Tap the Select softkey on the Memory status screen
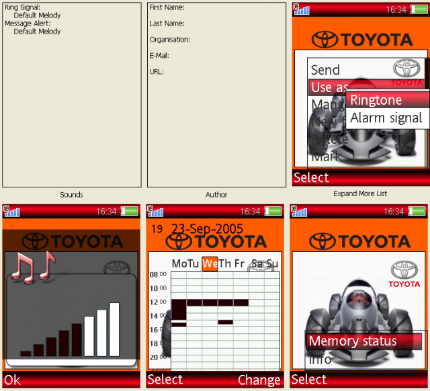Image resolution: width=430 pixels, height=391 pixels. tap(309, 380)
